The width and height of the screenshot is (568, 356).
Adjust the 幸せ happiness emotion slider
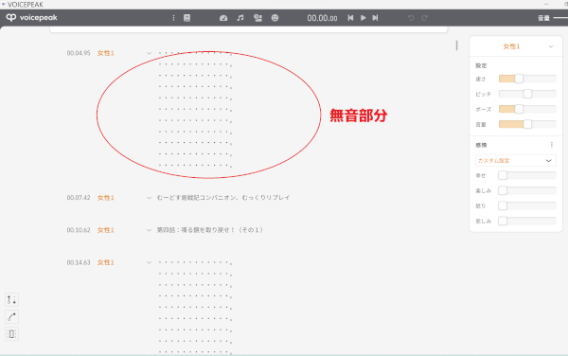tap(527, 175)
